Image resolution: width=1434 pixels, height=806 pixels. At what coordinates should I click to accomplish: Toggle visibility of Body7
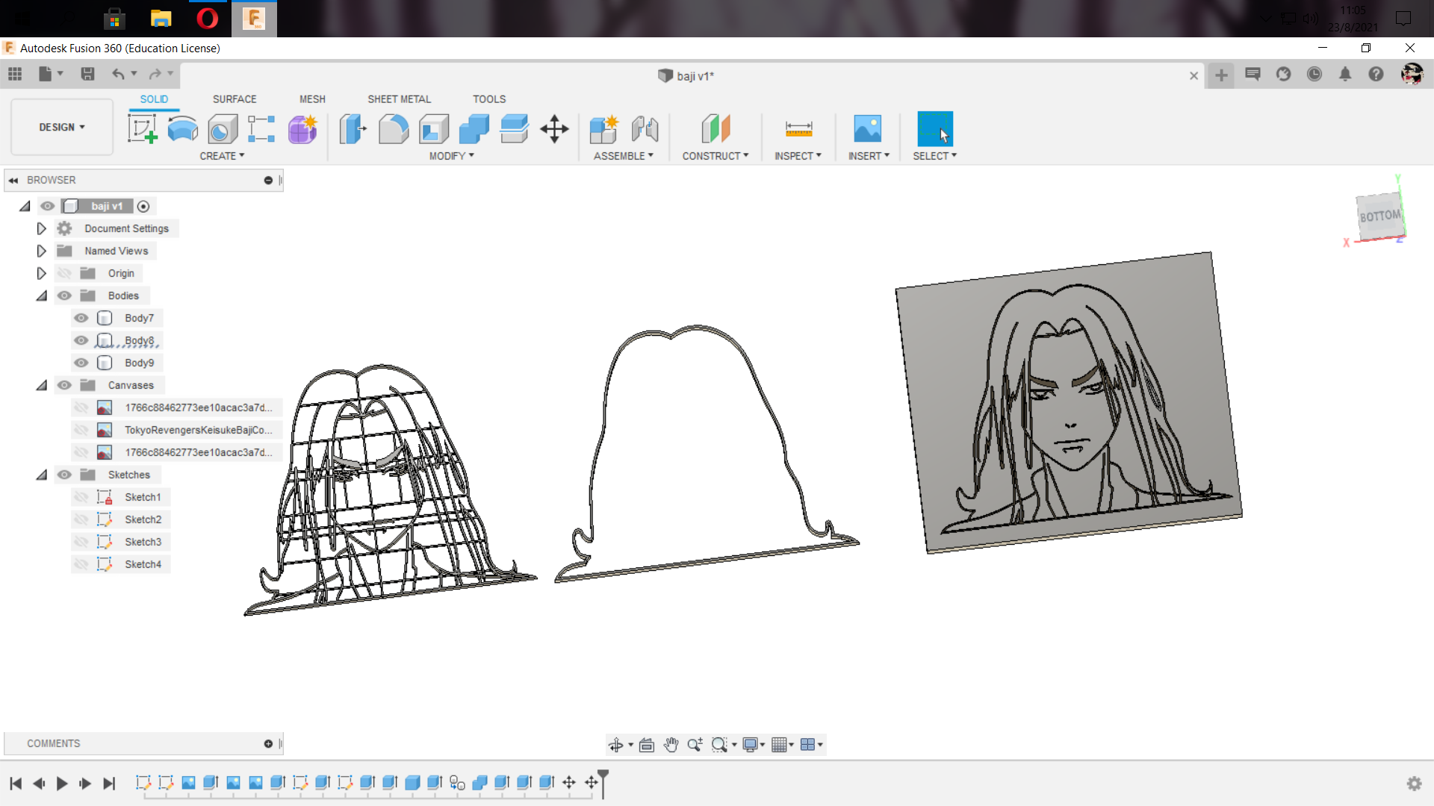point(81,318)
